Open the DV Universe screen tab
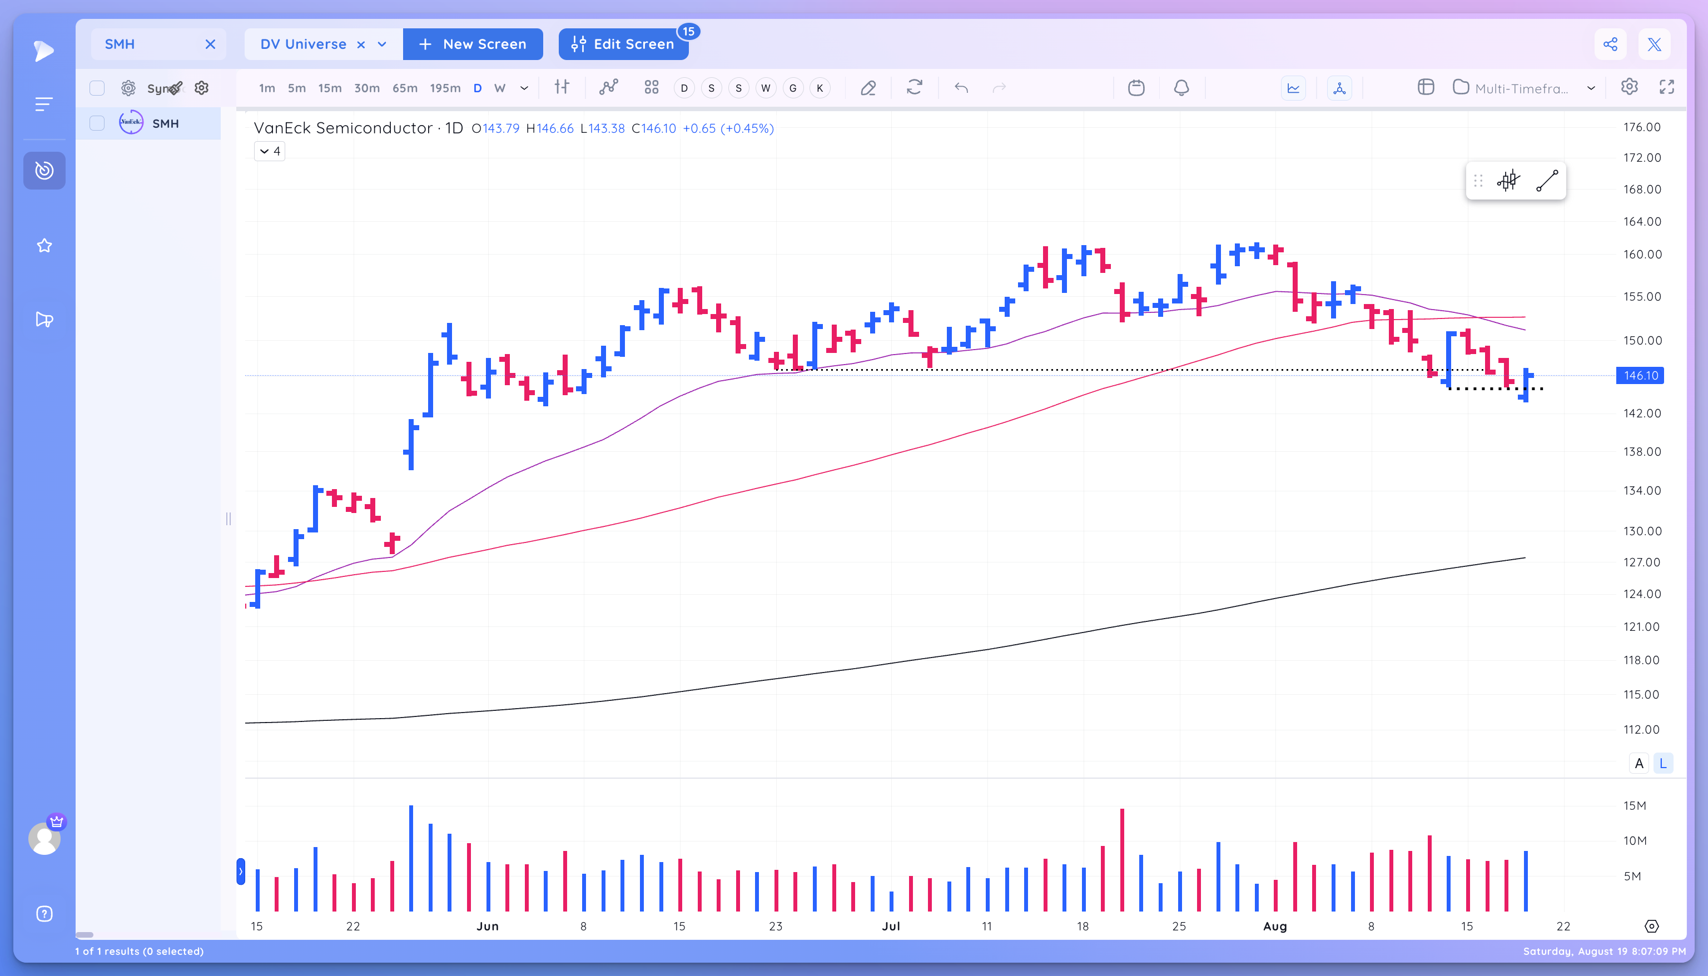 coord(303,44)
